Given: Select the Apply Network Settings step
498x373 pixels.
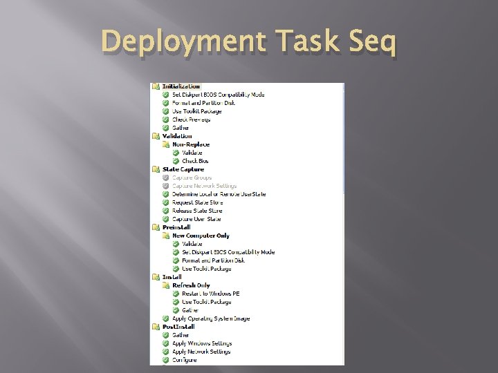Looking at the screenshot, I should [201, 352].
